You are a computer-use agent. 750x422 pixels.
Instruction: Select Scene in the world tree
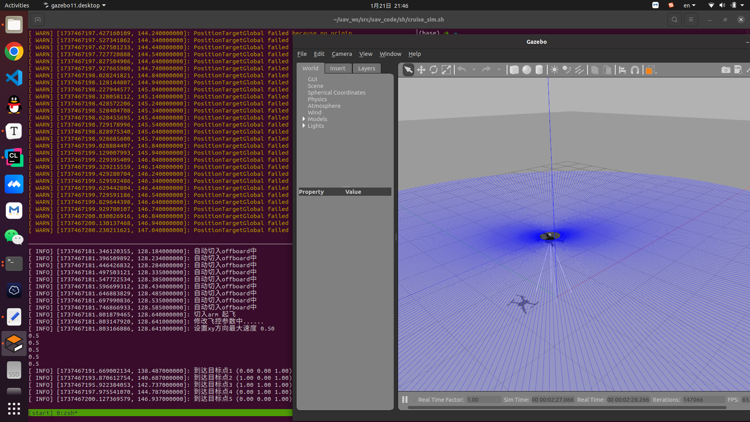[x=315, y=86]
